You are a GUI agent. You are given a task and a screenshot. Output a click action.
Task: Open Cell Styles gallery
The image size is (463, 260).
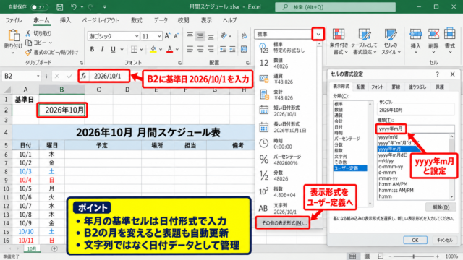point(391,41)
